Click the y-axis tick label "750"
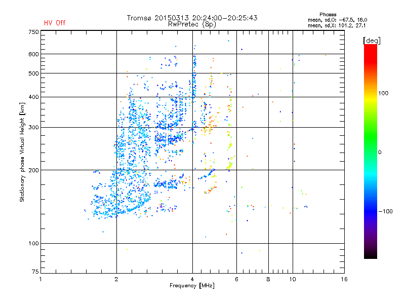Screen dimensions: 405x304 (x=33, y=32)
